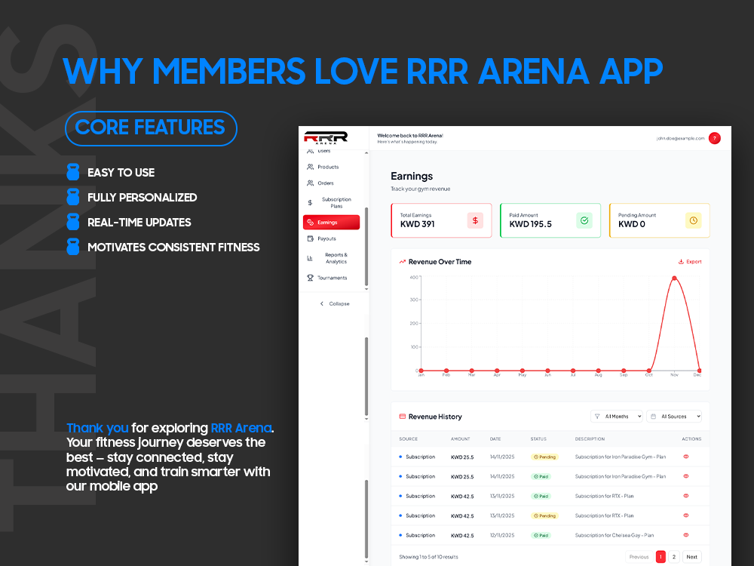Viewport: 754px width, 566px height.
Task: Export the Revenue Over Time chart
Action: click(x=690, y=262)
